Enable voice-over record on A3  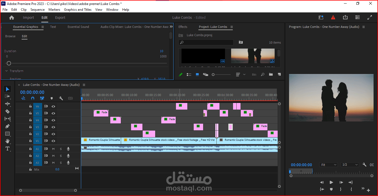point(68,163)
